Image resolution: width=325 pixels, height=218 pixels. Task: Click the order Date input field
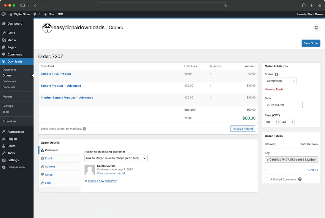pos(283,105)
